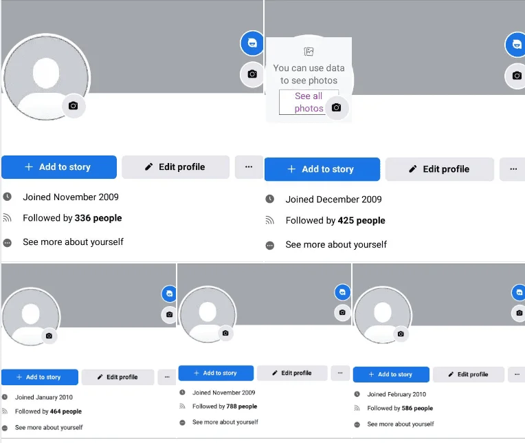Click the 'Joined February 2010' text
Screen dimensions: 525x443
(x=396, y=394)
